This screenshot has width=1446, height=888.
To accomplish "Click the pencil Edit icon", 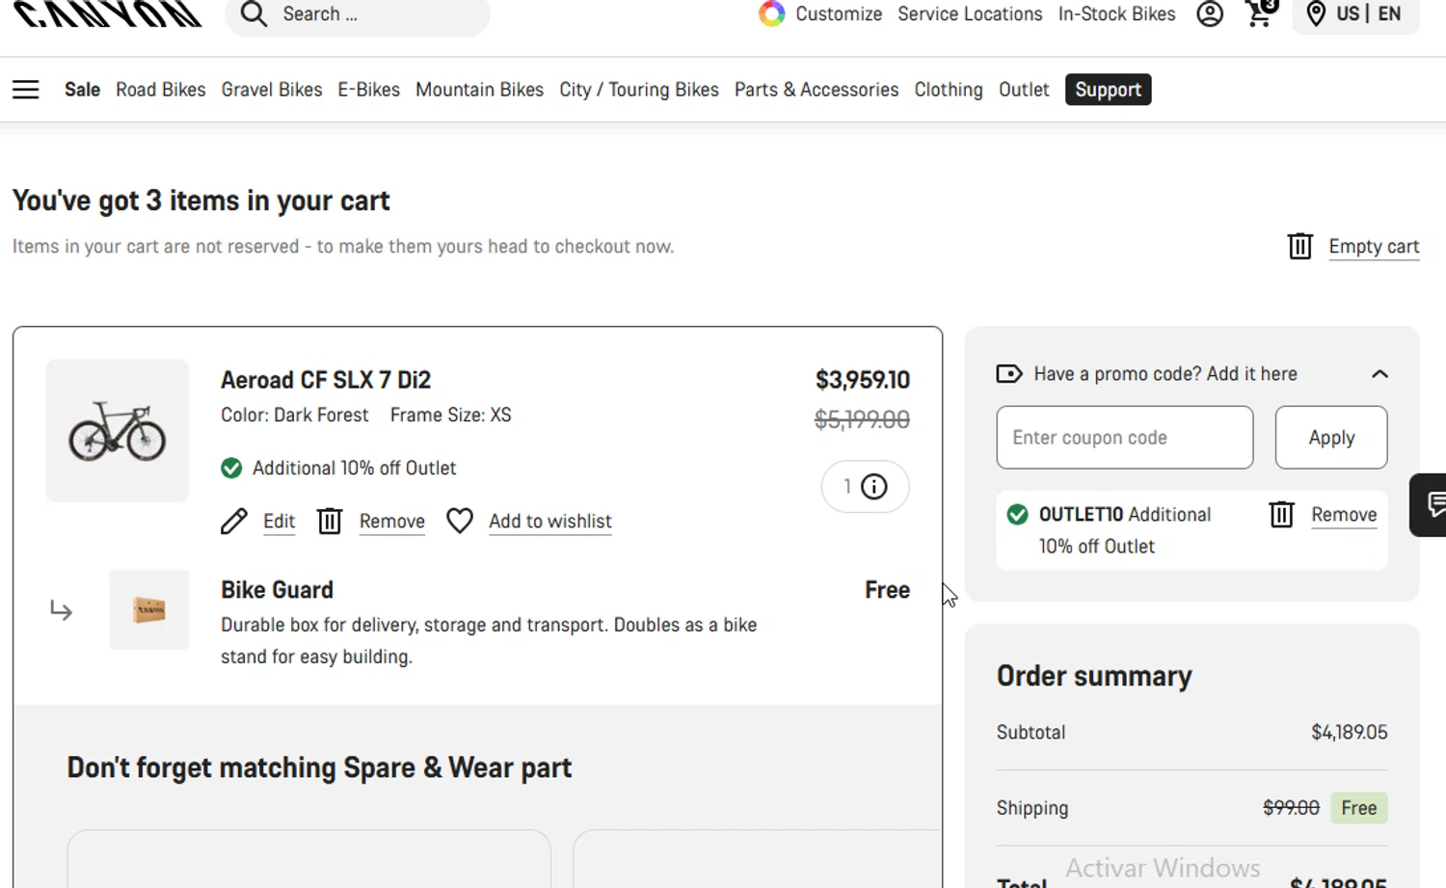I will click(234, 522).
